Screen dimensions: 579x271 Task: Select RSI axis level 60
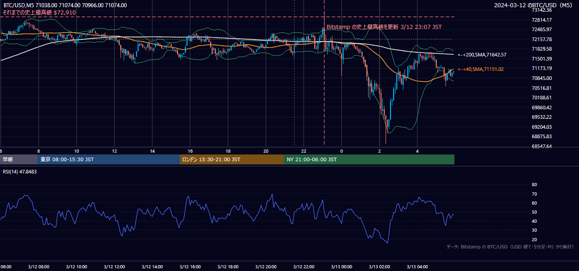(x=534, y=203)
